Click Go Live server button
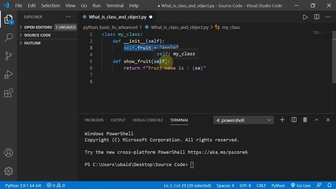This screenshot has height=189, width=336. pos(301,185)
